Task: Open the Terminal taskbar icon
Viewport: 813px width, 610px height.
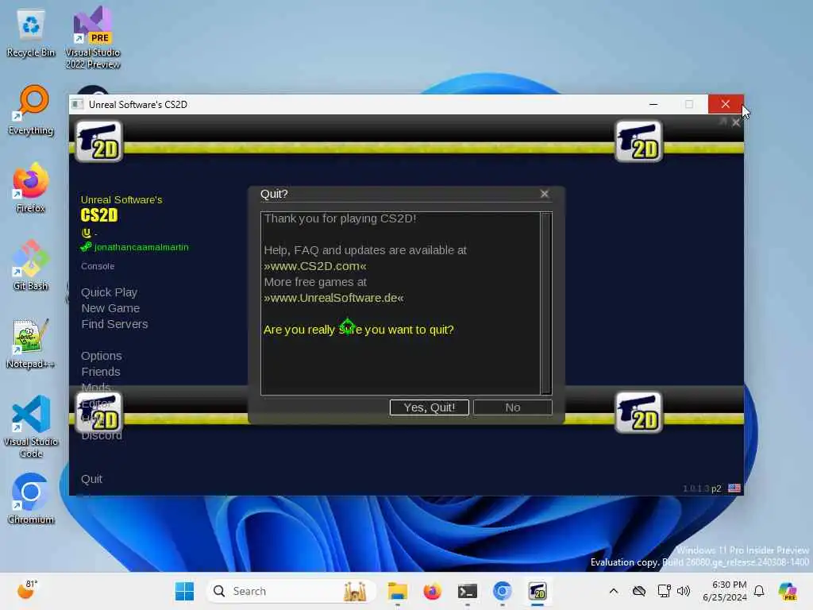Action: coord(467,591)
